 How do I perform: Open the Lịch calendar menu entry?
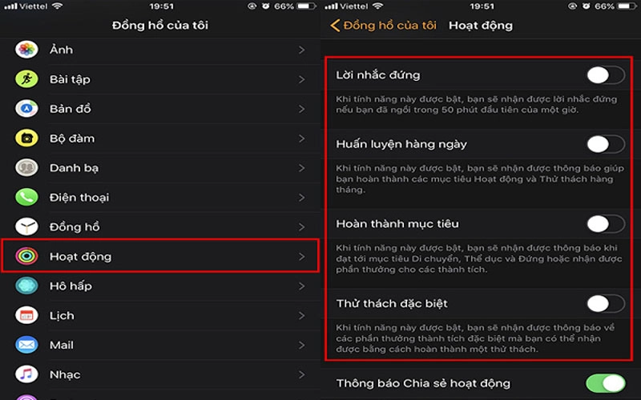pyautogui.click(x=159, y=315)
